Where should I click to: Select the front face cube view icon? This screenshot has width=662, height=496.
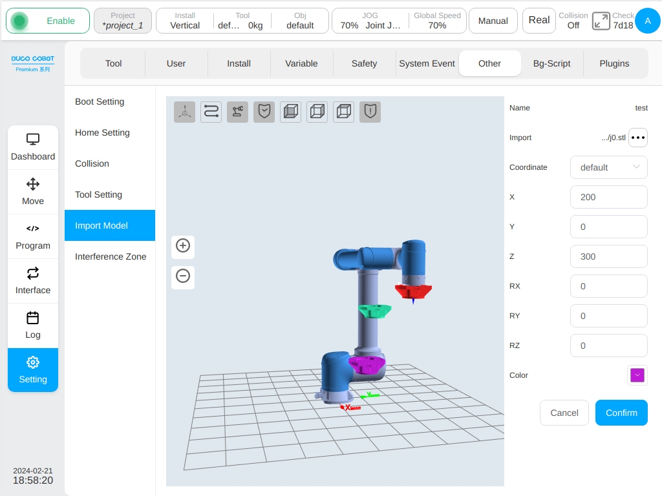(290, 112)
